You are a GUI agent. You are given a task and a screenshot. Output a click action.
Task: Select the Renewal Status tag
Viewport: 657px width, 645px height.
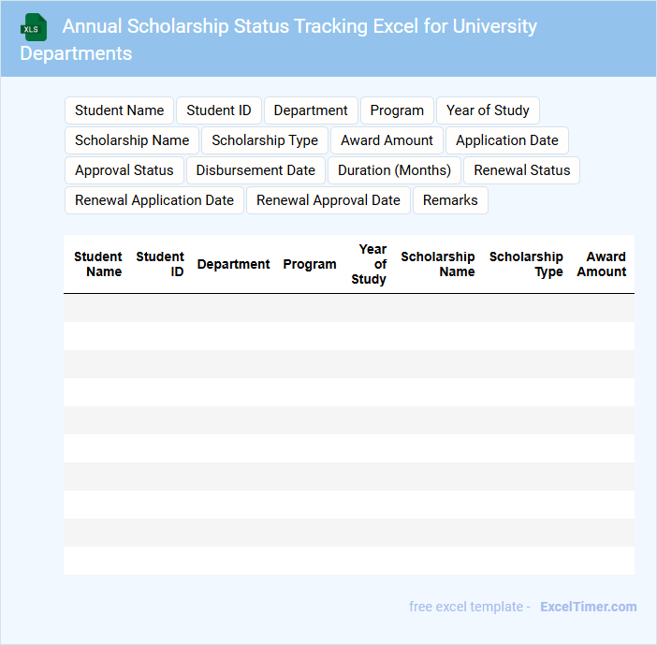pyautogui.click(x=521, y=170)
